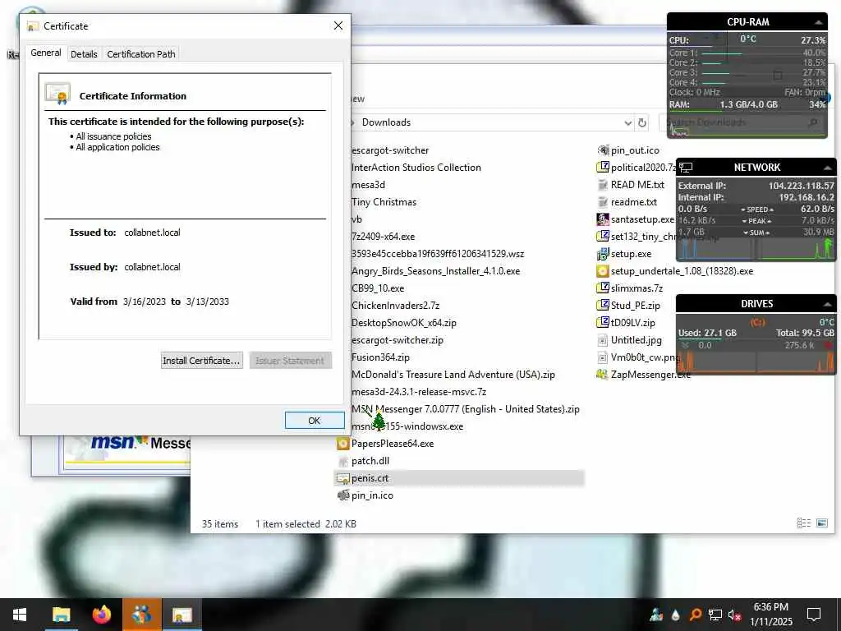Click Install Certificate button
841x631 pixels.
pyautogui.click(x=202, y=361)
